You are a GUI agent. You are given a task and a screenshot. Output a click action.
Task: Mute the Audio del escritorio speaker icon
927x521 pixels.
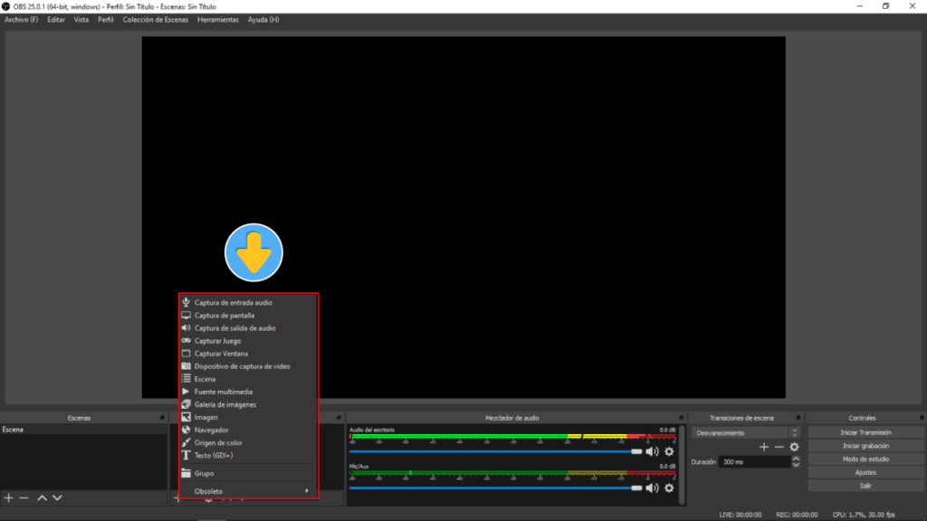click(x=652, y=451)
